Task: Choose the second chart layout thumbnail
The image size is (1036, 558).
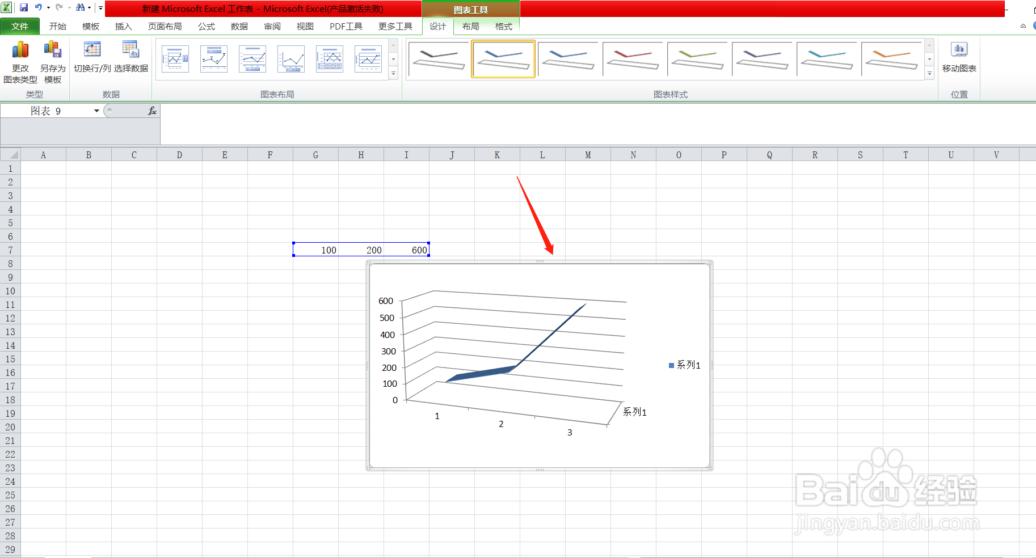Action: 214,59
